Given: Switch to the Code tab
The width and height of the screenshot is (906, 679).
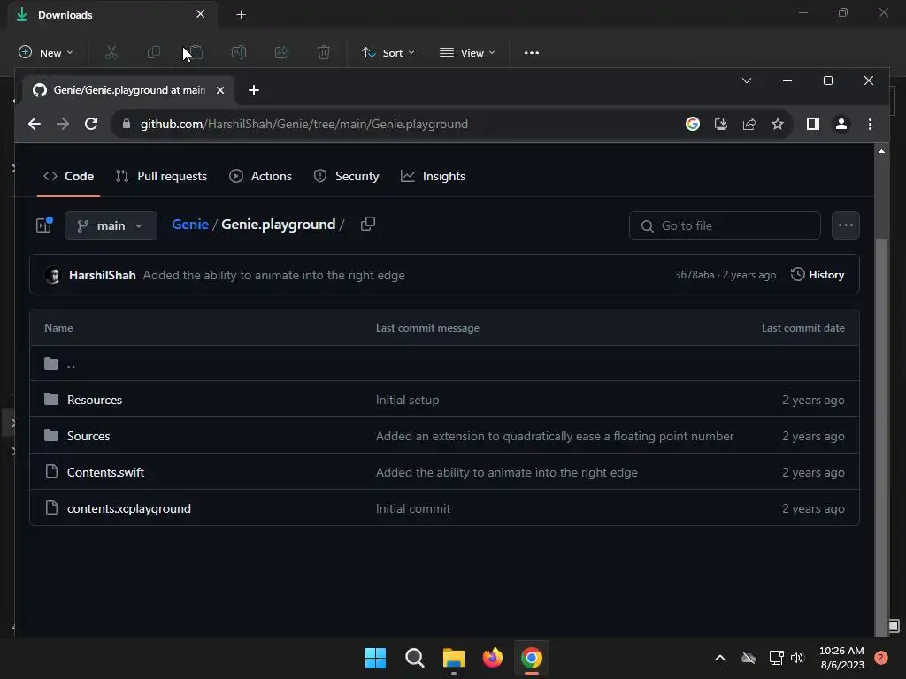Looking at the screenshot, I should coord(68,176).
